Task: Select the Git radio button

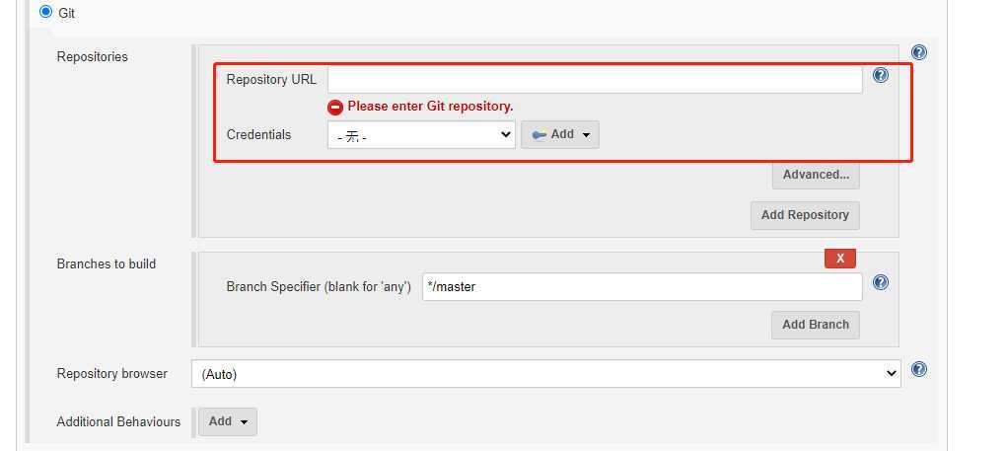Action: 45,12
